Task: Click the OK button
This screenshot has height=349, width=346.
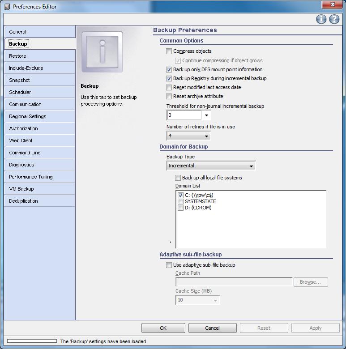Action: coord(163,328)
